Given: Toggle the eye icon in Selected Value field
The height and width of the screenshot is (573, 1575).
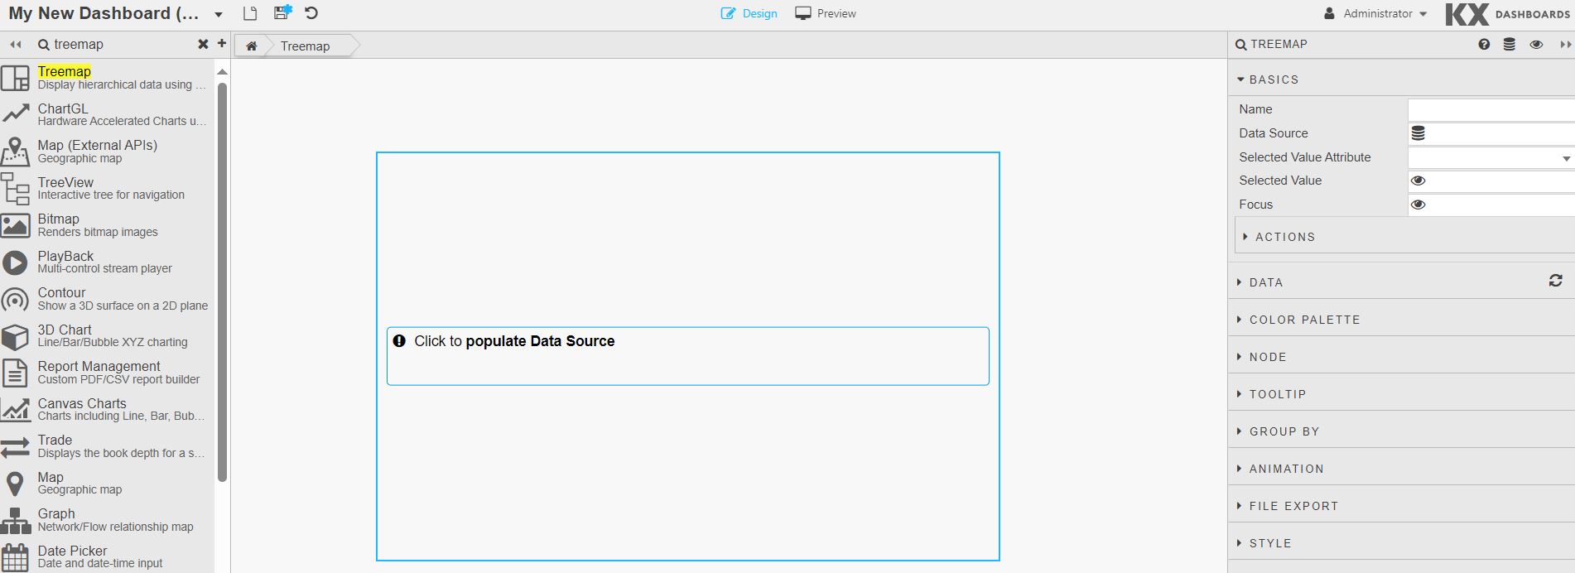Looking at the screenshot, I should coord(1418,181).
